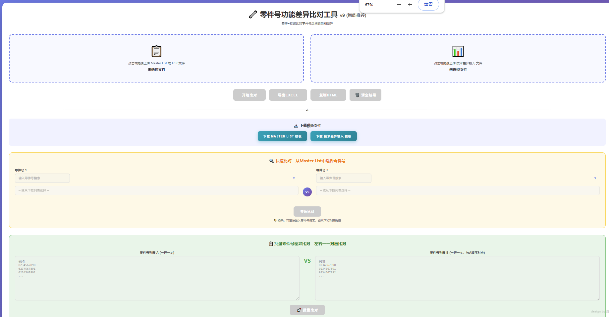Click the 导出EXCEL button

pos(288,95)
